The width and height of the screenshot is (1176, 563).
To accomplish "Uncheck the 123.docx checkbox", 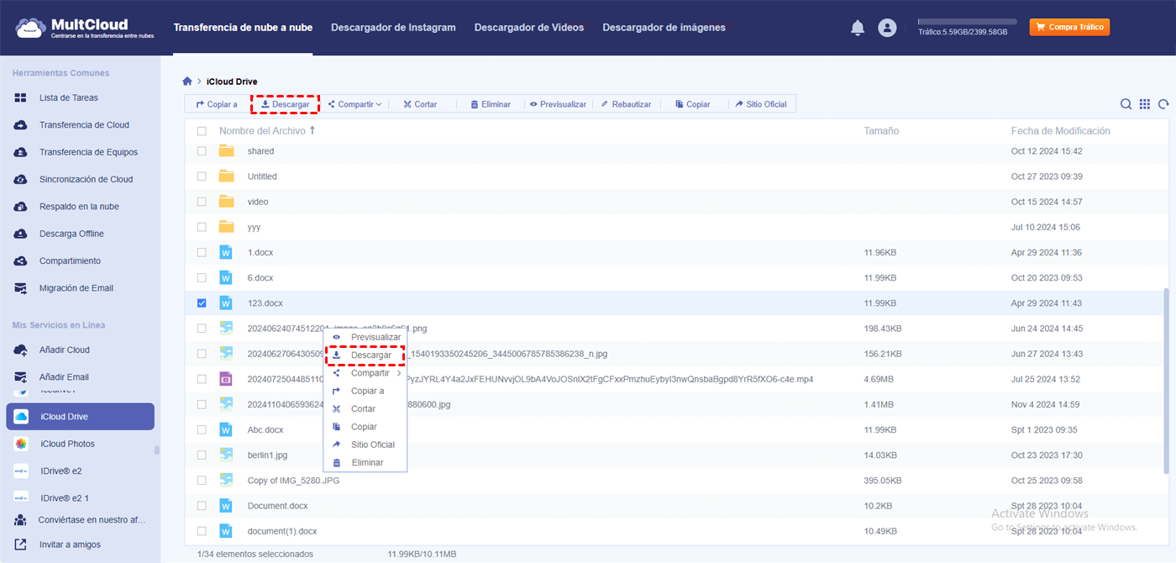I will click(202, 303).
